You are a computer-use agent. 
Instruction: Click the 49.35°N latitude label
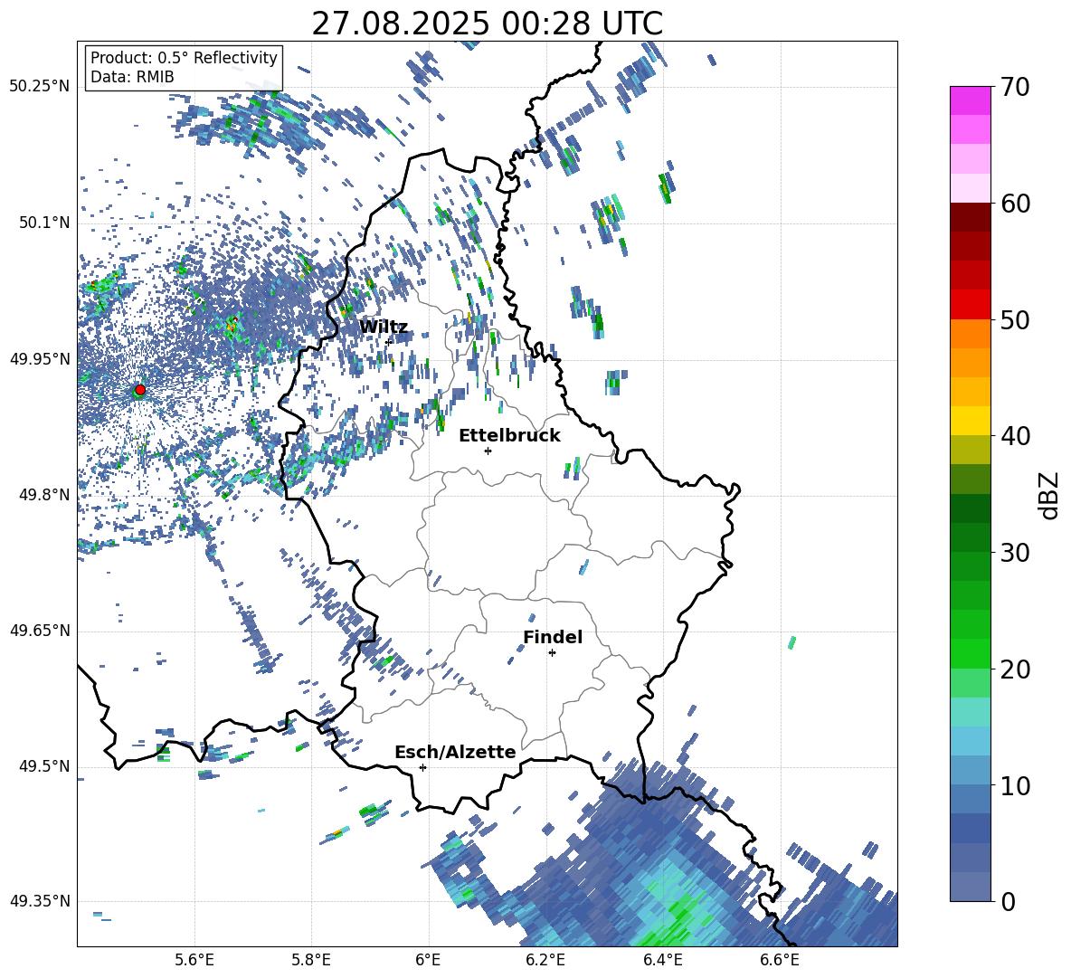click(x=39, y=901)
